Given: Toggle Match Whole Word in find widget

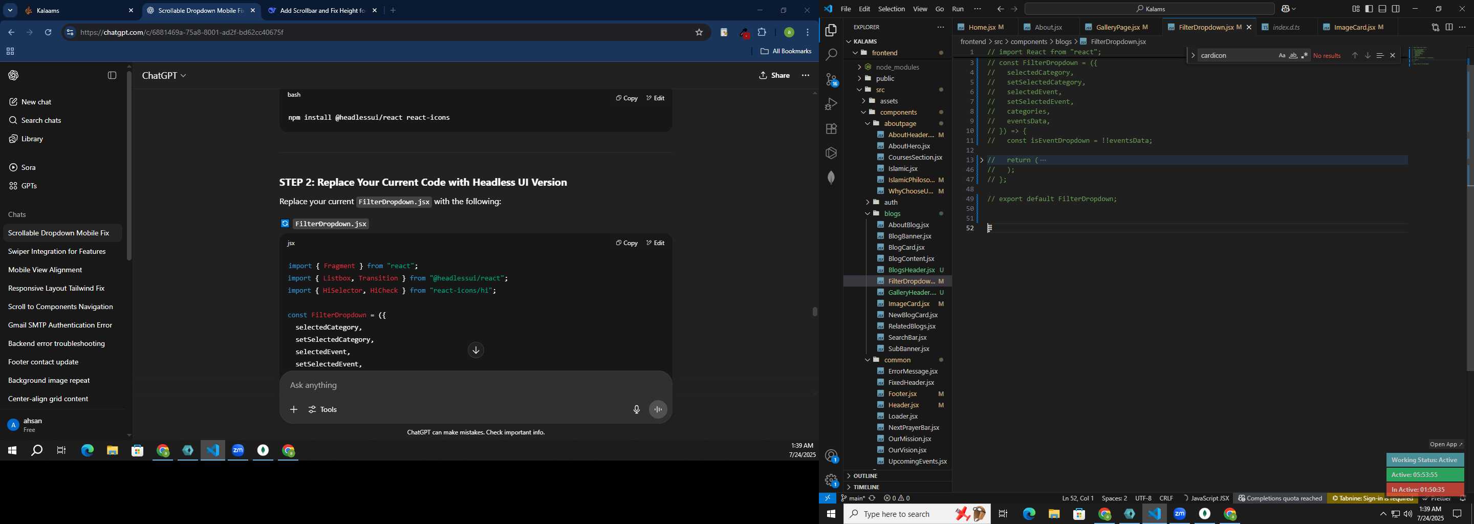Looking at the screenshot, I should pyautogui.click(x=1293, y=55).
